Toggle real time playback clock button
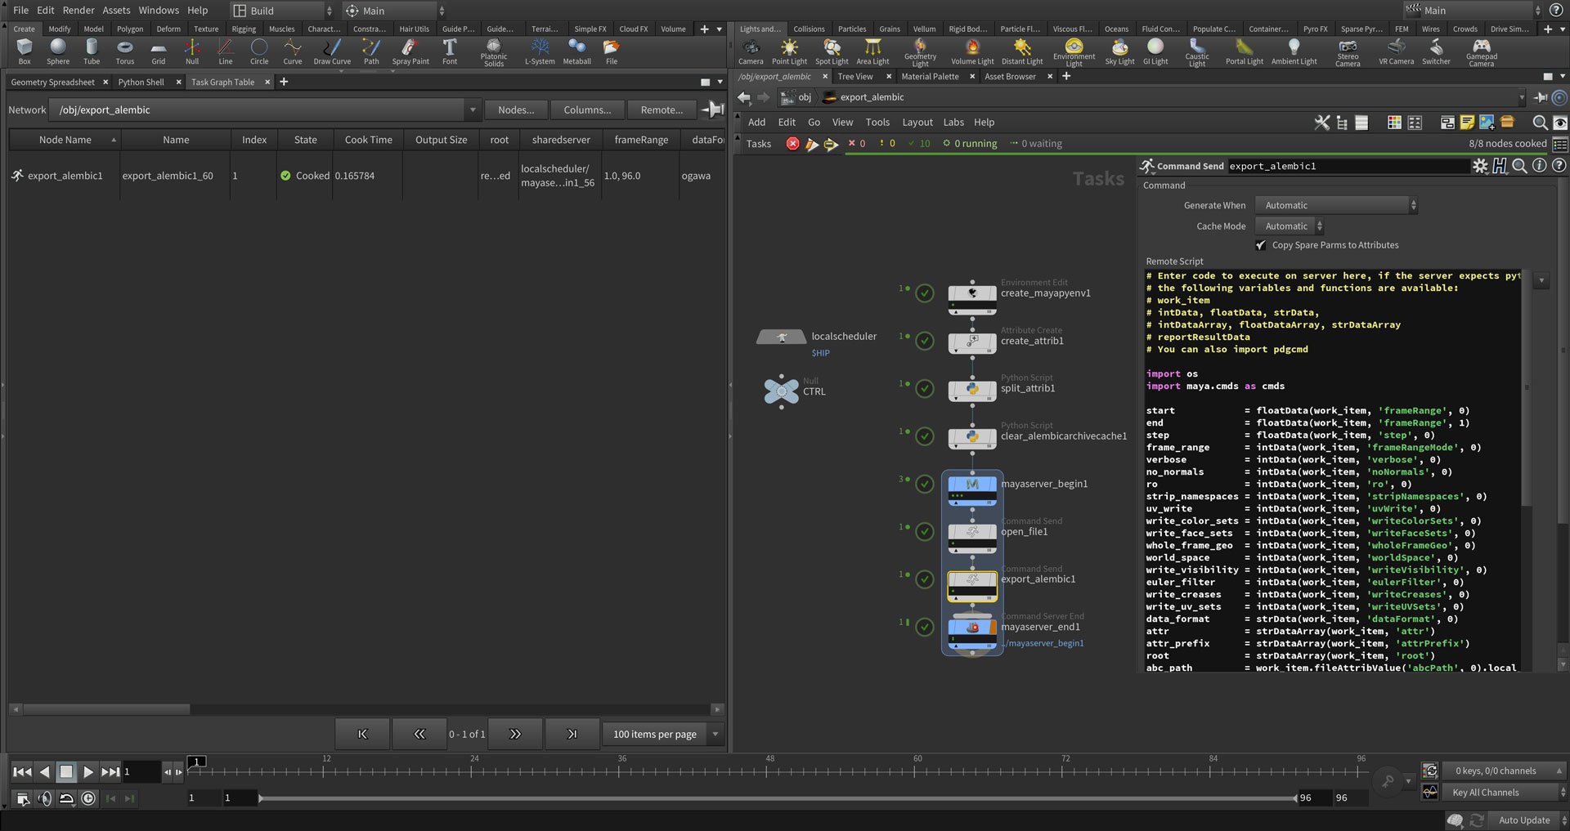The height and width of the screenshot is (831, 1570). coord(88,798)
